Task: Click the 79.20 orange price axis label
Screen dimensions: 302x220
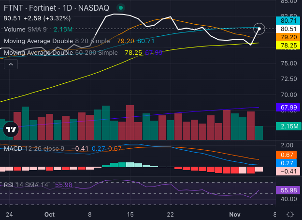Action: tap(288, 37)
